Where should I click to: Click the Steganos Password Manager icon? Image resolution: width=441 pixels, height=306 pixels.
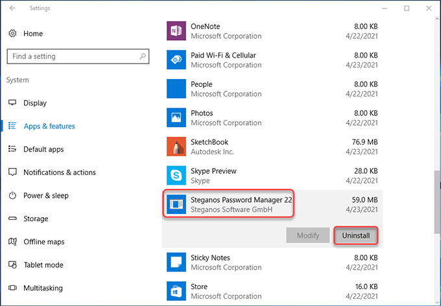(x=176, y=204)
